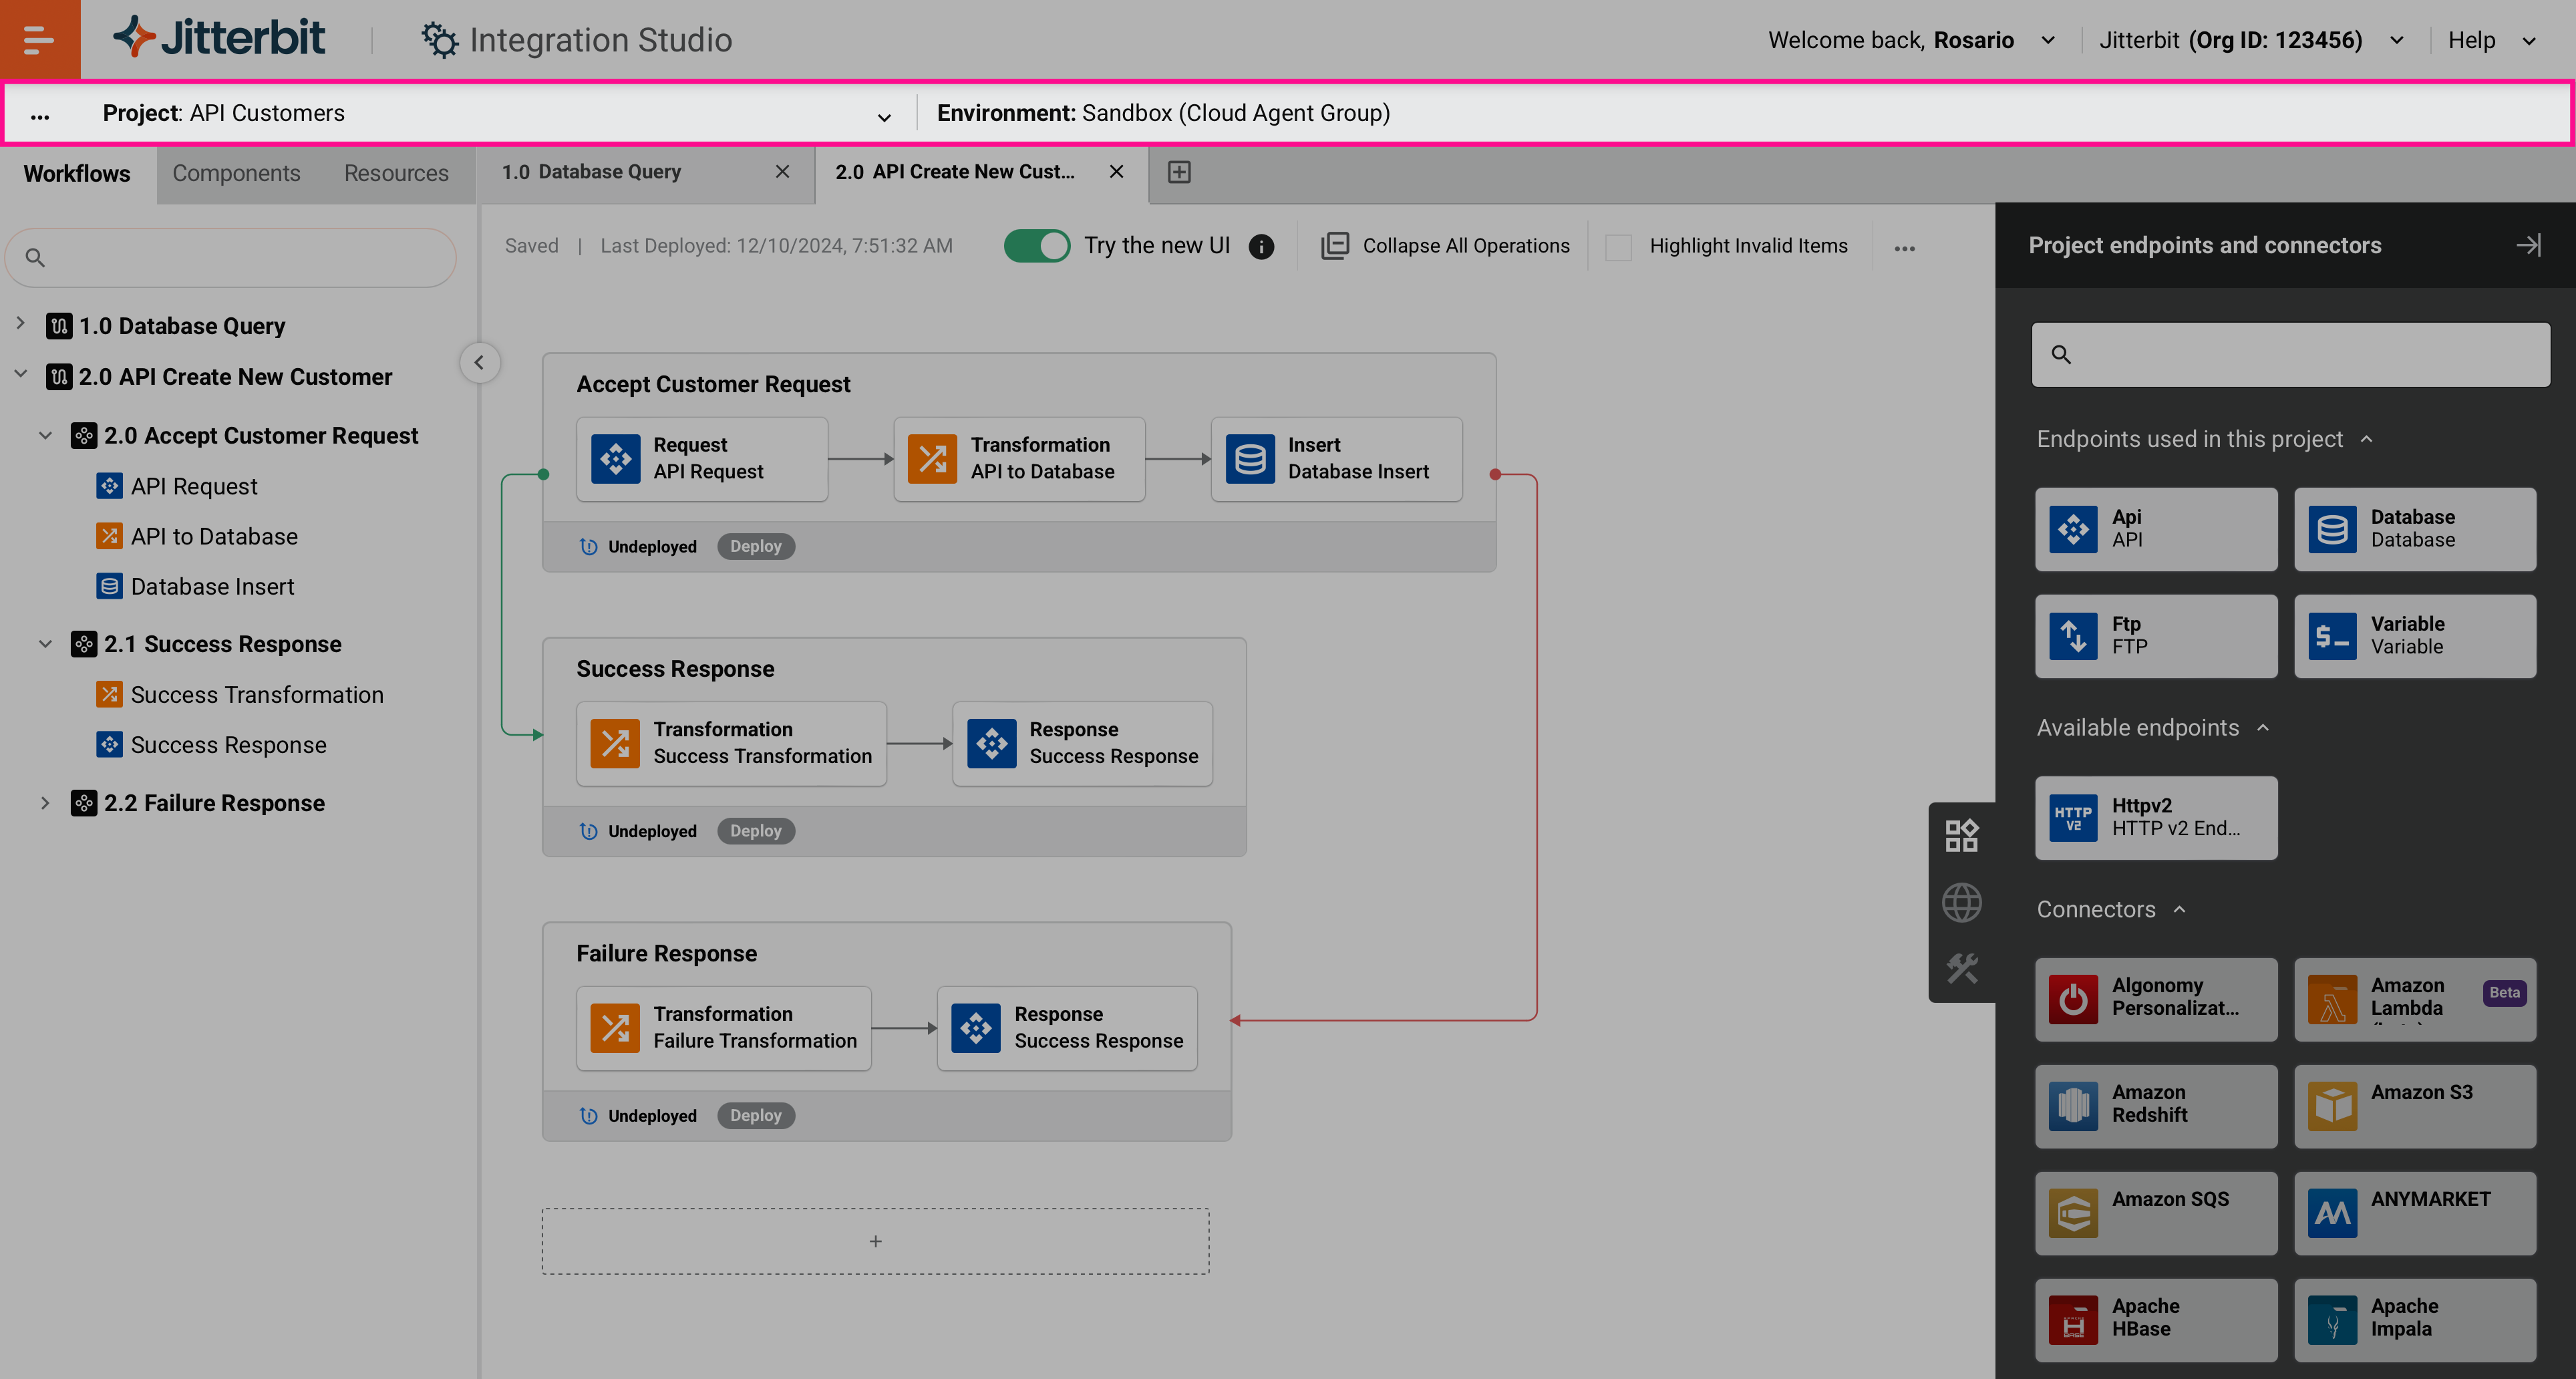
Task: Close the 2.0 API Create New Cust tab
Action: (x=1116, y=172)
